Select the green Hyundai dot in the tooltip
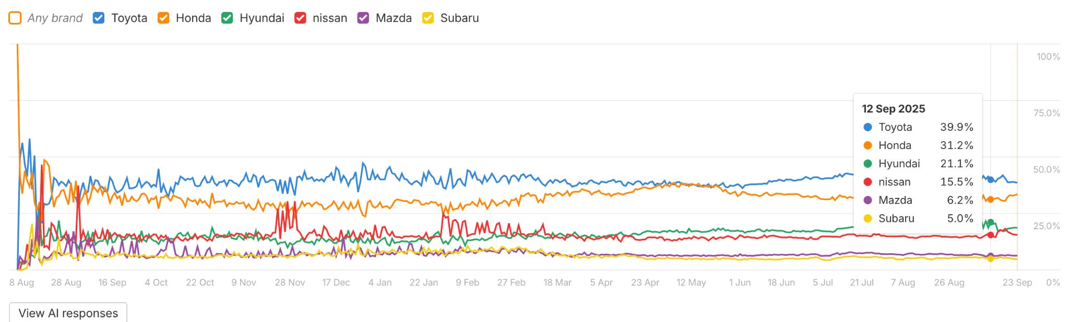1069x322 pixels. (866, 164)
